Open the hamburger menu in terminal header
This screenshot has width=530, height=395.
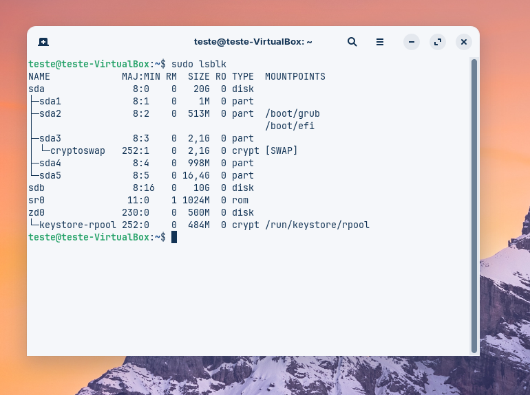380,42
